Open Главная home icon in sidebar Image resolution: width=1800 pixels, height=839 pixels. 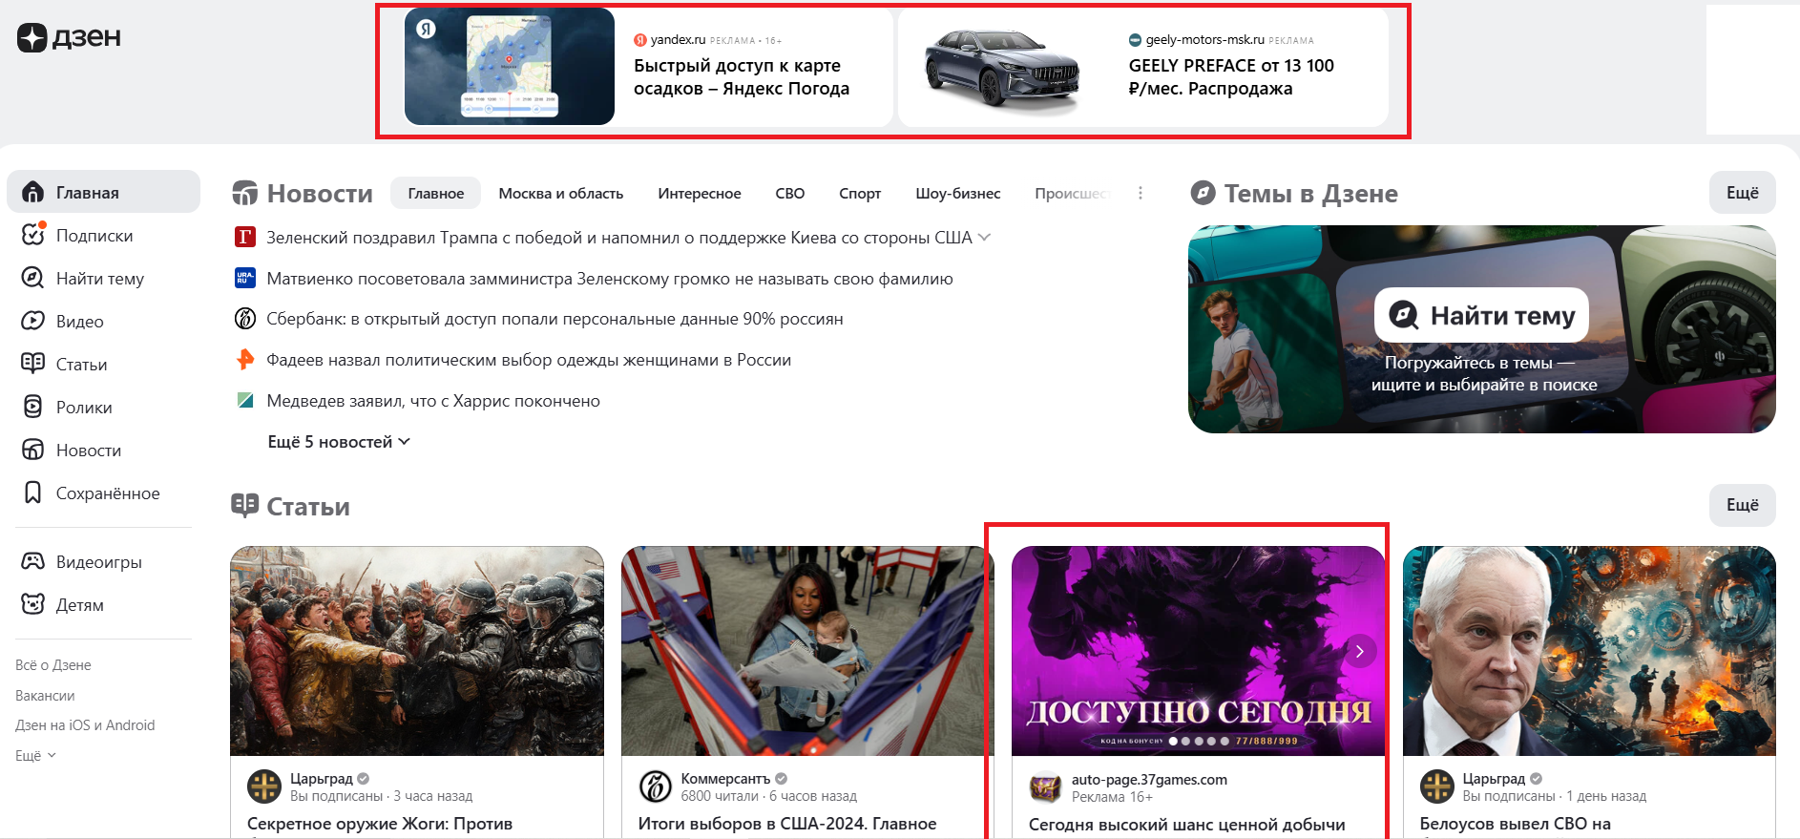32,192
